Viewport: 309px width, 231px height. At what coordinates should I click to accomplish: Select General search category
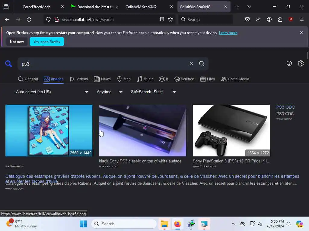pyautogui.click(x=28, y=79)
